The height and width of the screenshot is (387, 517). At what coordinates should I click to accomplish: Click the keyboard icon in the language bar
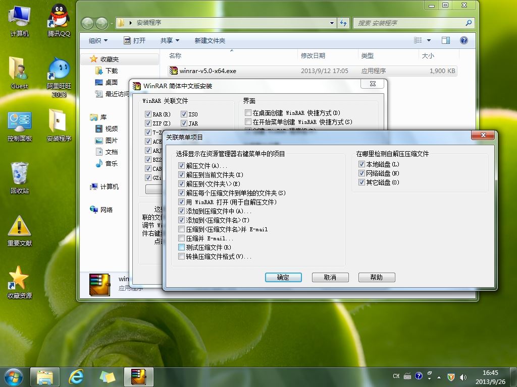[x=407, y=376]
